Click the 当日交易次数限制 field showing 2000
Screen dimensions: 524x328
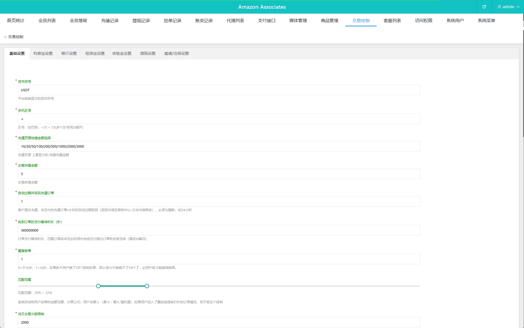pos(219,322)
